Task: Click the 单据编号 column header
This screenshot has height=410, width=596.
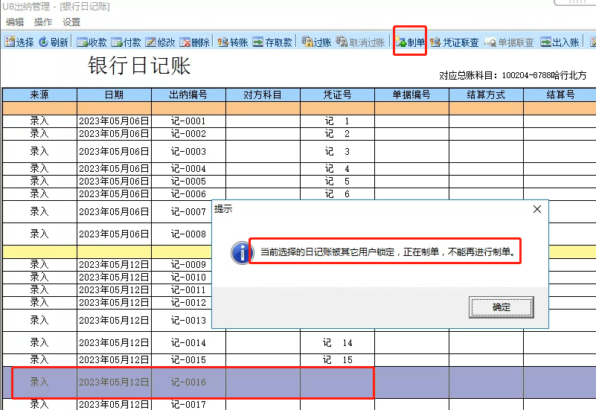Action: (411, 95)
